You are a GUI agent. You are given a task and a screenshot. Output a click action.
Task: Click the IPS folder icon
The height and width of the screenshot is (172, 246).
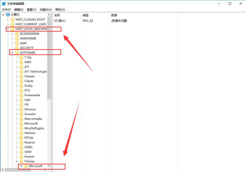coord(21,105)
